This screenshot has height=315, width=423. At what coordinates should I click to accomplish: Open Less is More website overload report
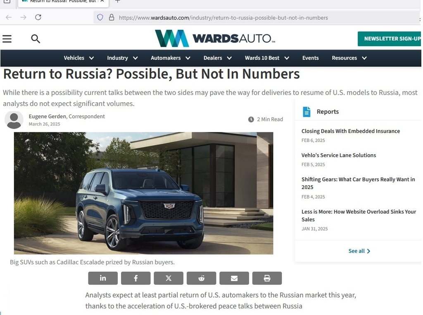(359, 215)
